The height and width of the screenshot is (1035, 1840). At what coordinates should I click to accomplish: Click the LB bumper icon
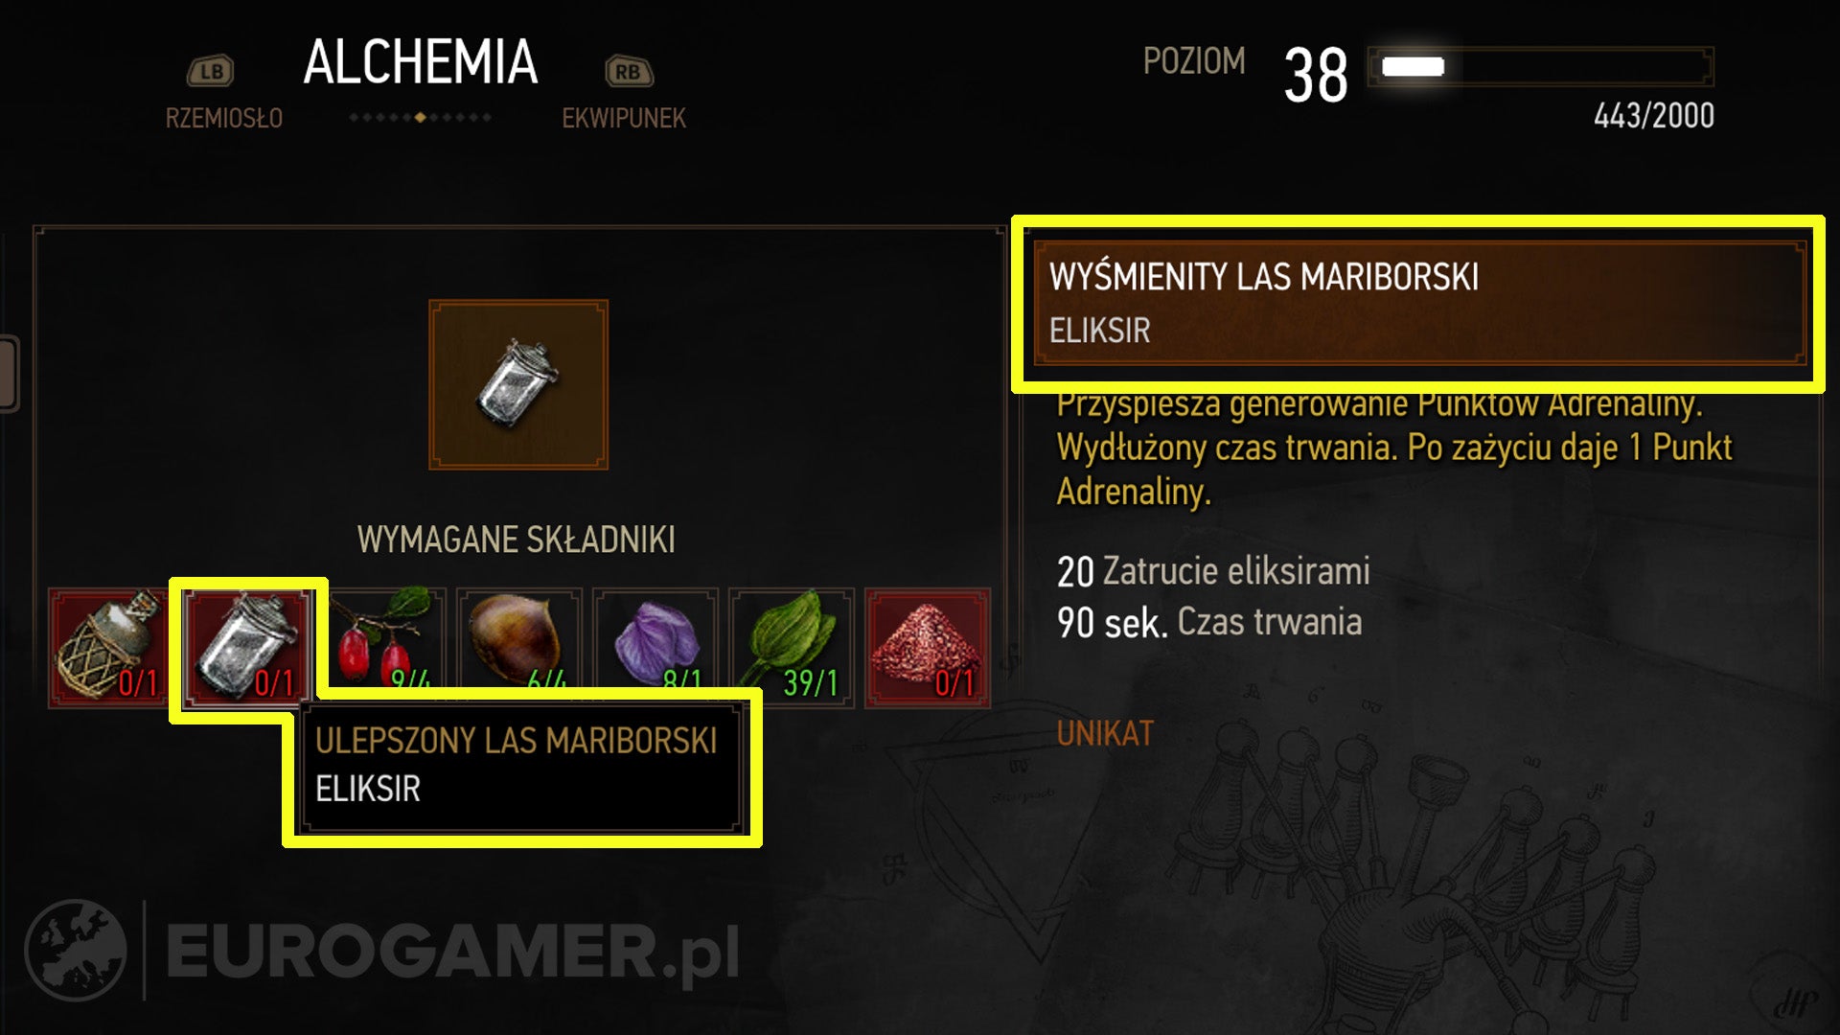(x=211, y=71)
